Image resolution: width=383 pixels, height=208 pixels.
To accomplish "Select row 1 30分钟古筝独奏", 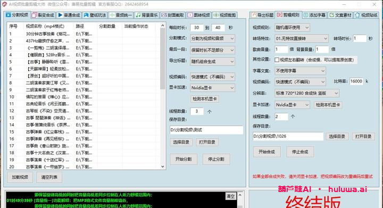I will tap(84, 34).
